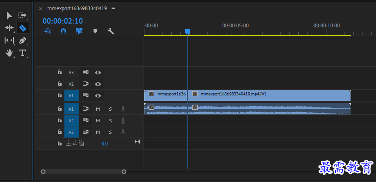Click the master track output expander icon
This screenshot has width=376, height=182.
click(x=137, y=142)
